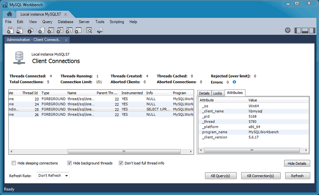
Task: Open the Refresh Rate dropdown
Action: pyautogui.click(x=53, y=175)
